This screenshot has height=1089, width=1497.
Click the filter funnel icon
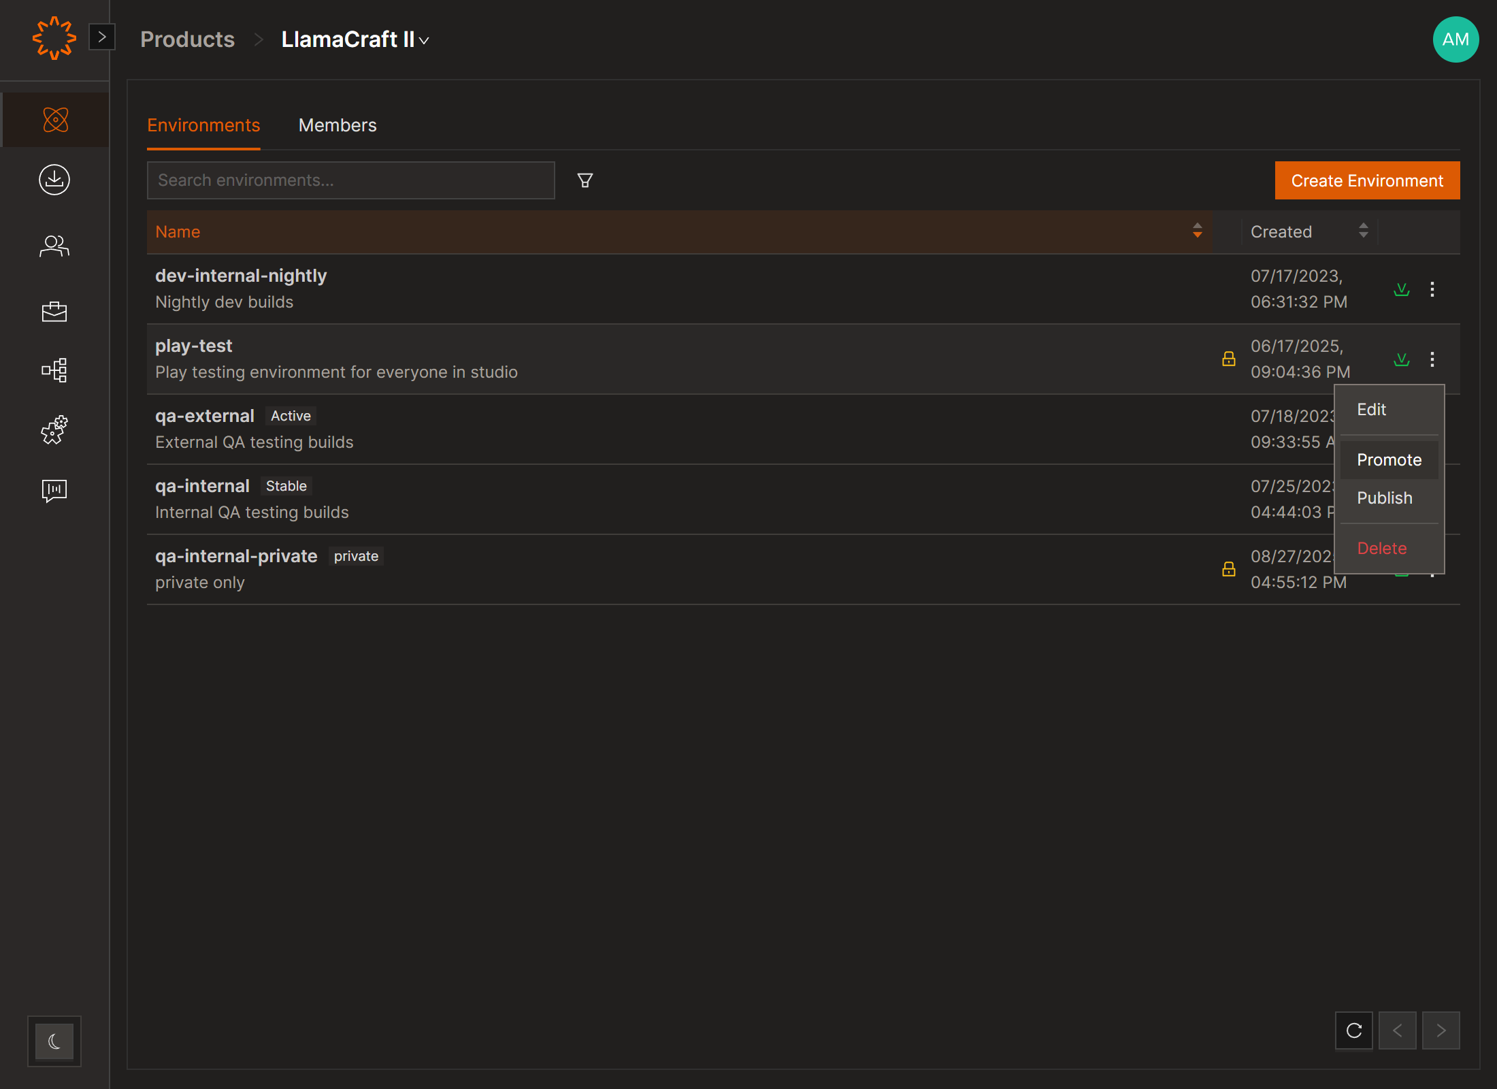(585, 180)
